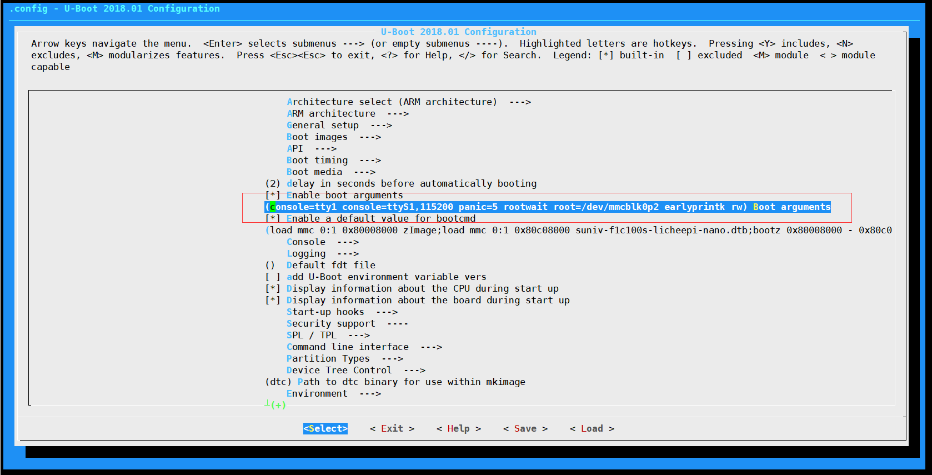Open the ARM architecture submenu
The width and height of the screenshot is (932, 475).
(x=348, y=113)
